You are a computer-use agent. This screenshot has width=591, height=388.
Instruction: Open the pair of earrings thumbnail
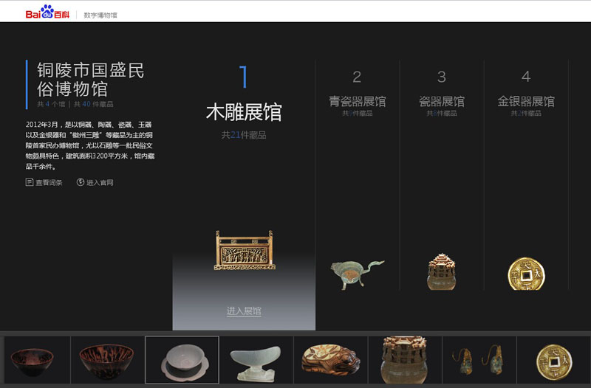click(x=479, y=361)
